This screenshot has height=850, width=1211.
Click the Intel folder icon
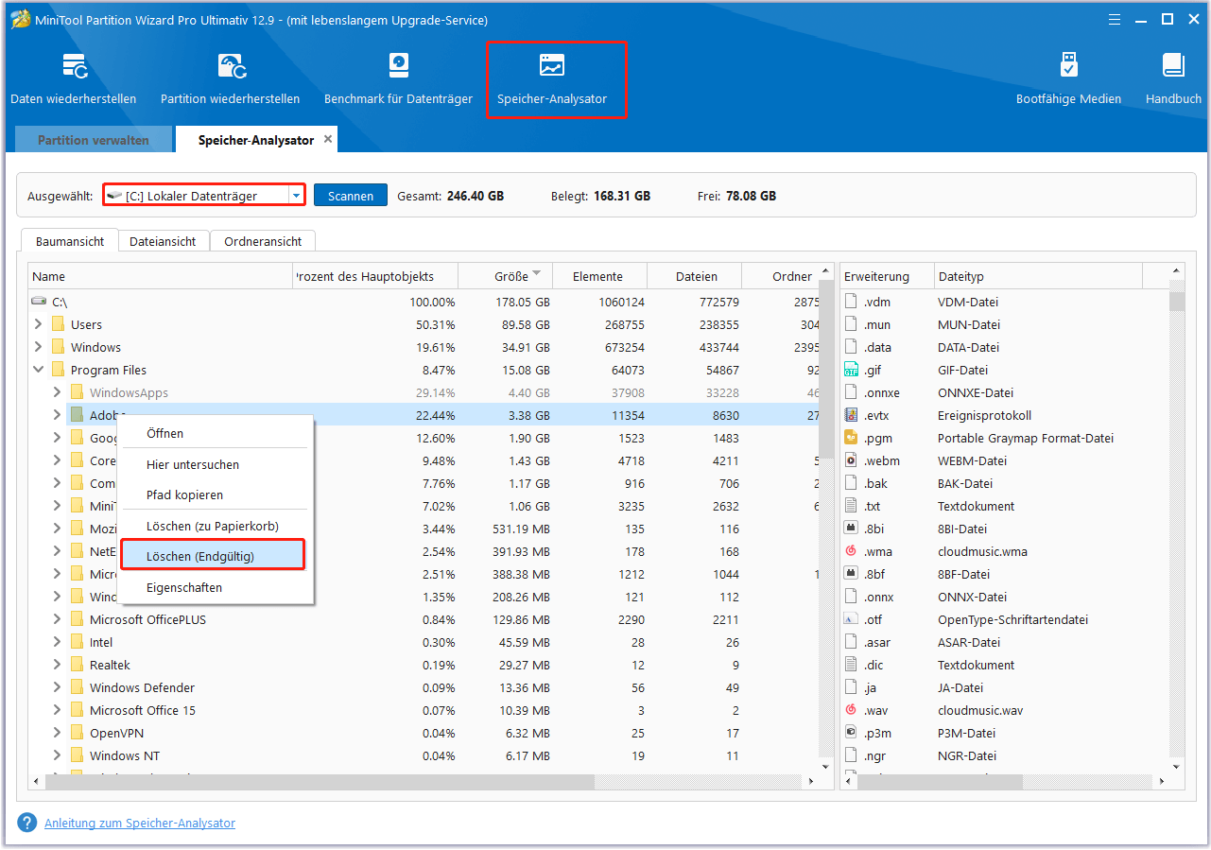(x=78, y=642)
